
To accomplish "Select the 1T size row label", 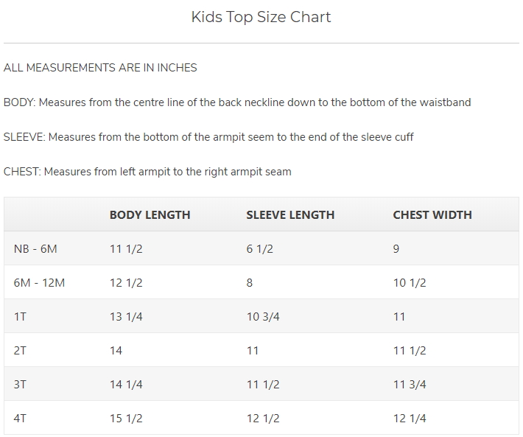I will pos(21,317).
